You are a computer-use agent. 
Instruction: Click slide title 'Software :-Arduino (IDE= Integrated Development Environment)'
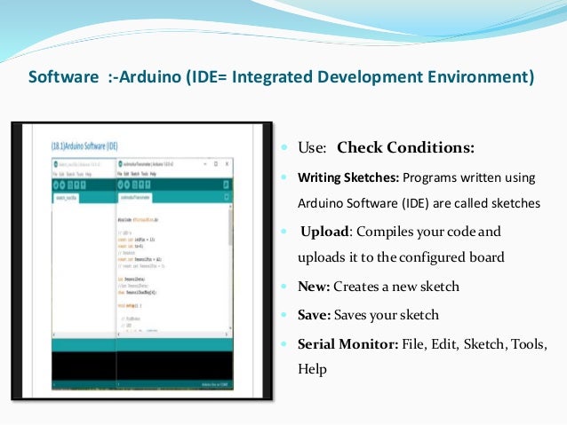tap(282, 77)
